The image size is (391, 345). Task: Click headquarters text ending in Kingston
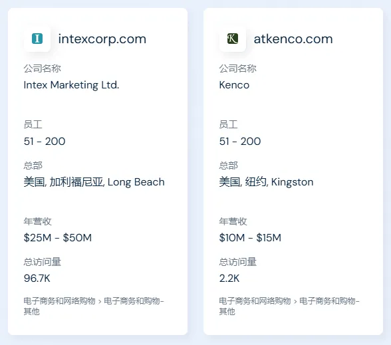coord(266,182)
